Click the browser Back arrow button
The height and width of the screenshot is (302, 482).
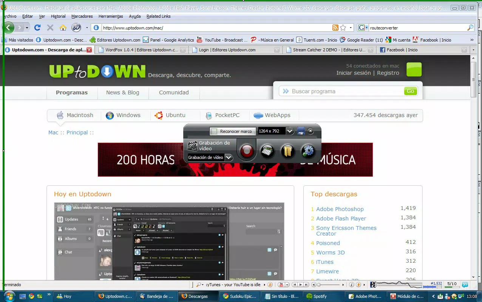click(8, 27)
